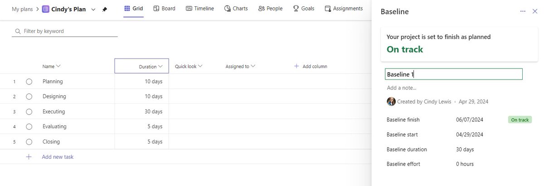The height and width of the screenshot is (186, 544).
Task: Click the plus icon for Add column
Action: pyautogui.click(x=296, y=66)
